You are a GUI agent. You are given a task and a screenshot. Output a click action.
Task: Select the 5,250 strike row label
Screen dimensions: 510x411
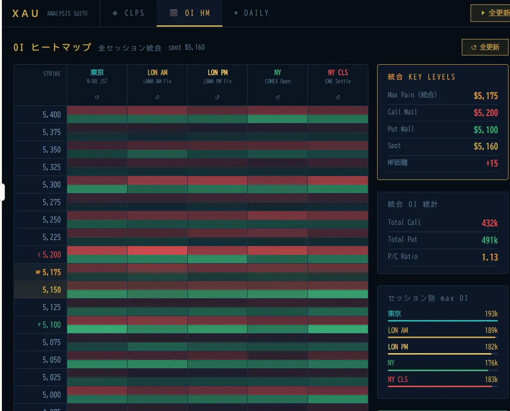[x=52, y=220]
